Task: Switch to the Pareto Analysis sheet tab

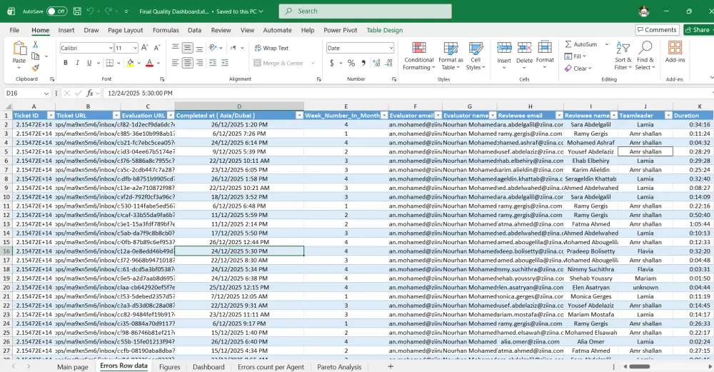Action: click(x=339, y=367)
